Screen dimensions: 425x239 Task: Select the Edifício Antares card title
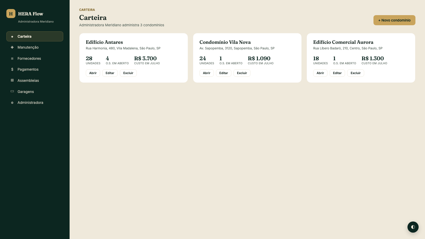tap(104, 42)
